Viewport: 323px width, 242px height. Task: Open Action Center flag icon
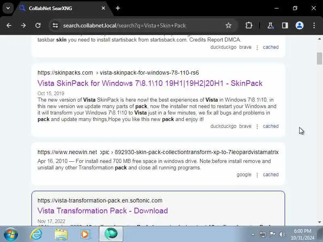(x=272, y=234)
